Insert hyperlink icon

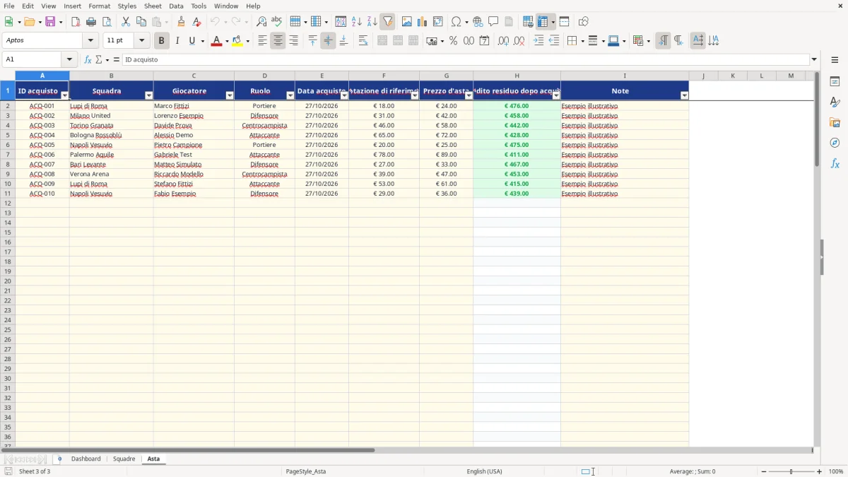(478, 22)
